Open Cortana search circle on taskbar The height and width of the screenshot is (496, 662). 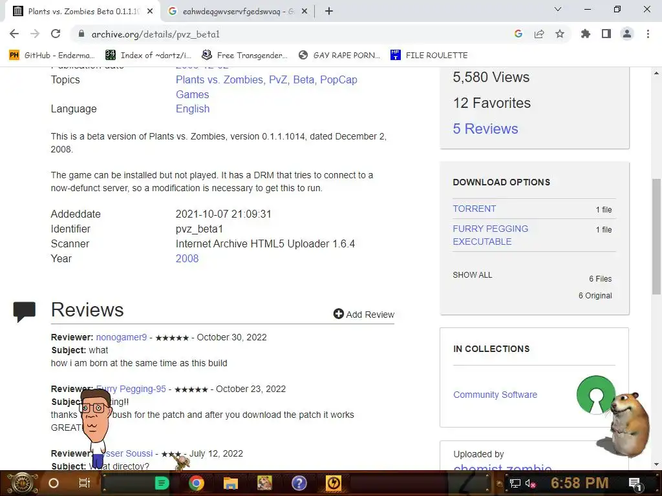coord(54,483)
